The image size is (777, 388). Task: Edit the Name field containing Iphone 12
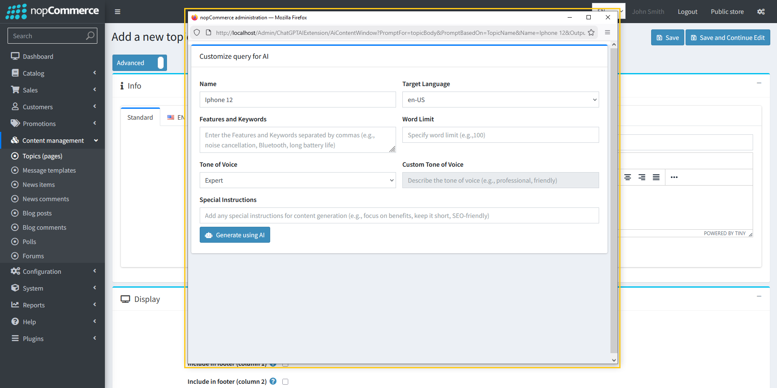coord(297,100)
